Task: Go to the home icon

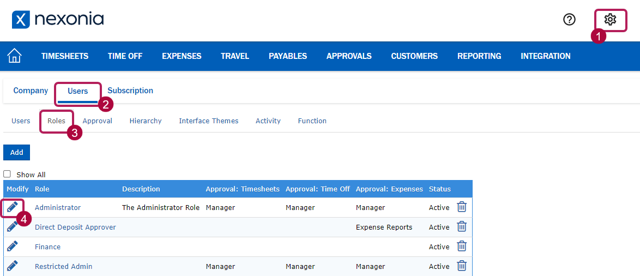Action: tap(15, 56)
